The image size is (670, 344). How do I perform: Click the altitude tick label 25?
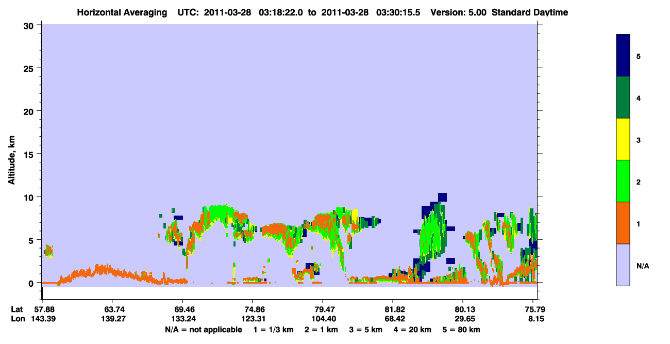click(30, 68)
